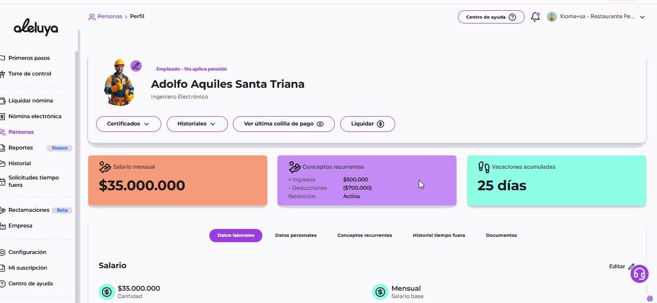
Task: Click the Salario mensual orange card
Action: [177, 180]
